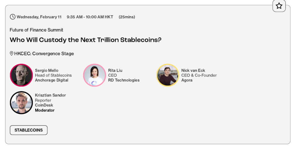Click the Sergio Mello speaker name
This screenshot has height=149, width=296.
coord(47,70)
